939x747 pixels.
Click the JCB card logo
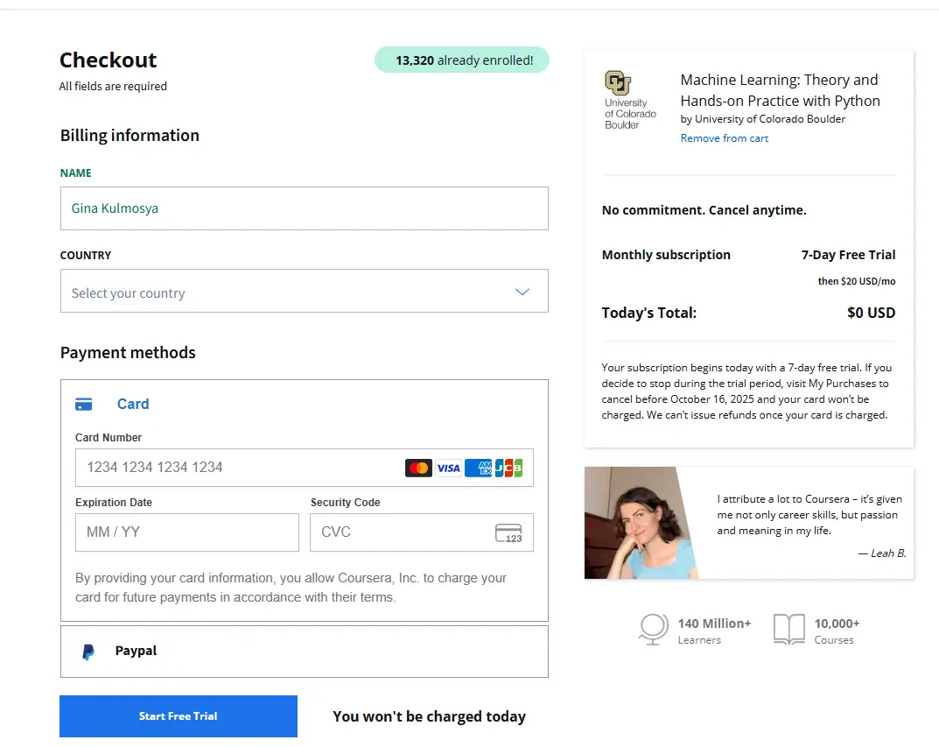point(508,468)
